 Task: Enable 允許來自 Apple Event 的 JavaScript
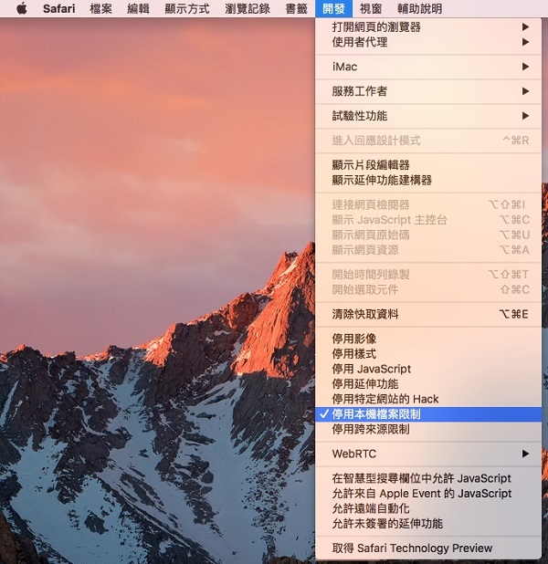click(428, 494)
